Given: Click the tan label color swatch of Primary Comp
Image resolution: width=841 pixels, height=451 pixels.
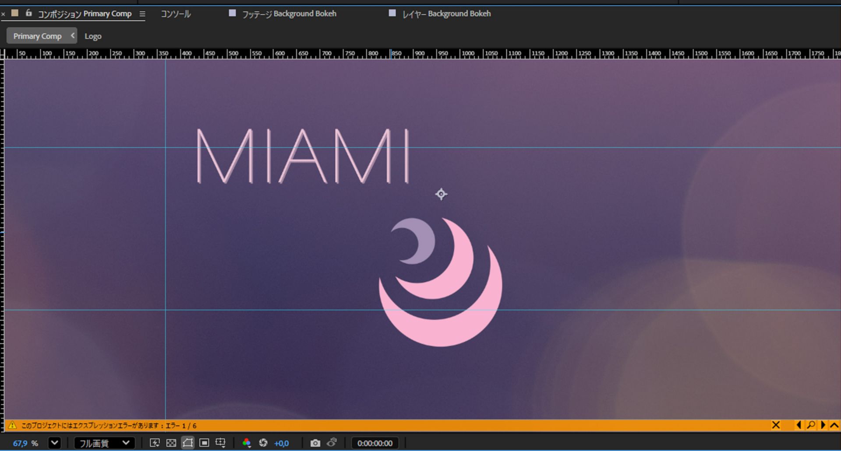Looking at the screenshot, I should point(15,13).
